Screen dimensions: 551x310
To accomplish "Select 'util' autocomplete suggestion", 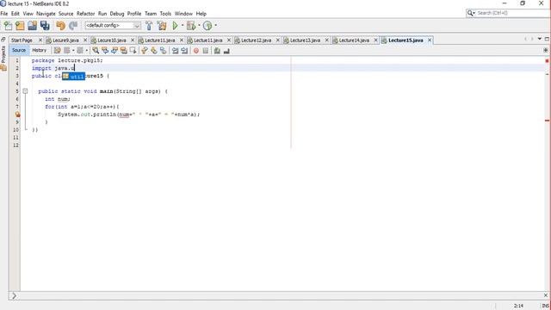I will pos(74,77).
